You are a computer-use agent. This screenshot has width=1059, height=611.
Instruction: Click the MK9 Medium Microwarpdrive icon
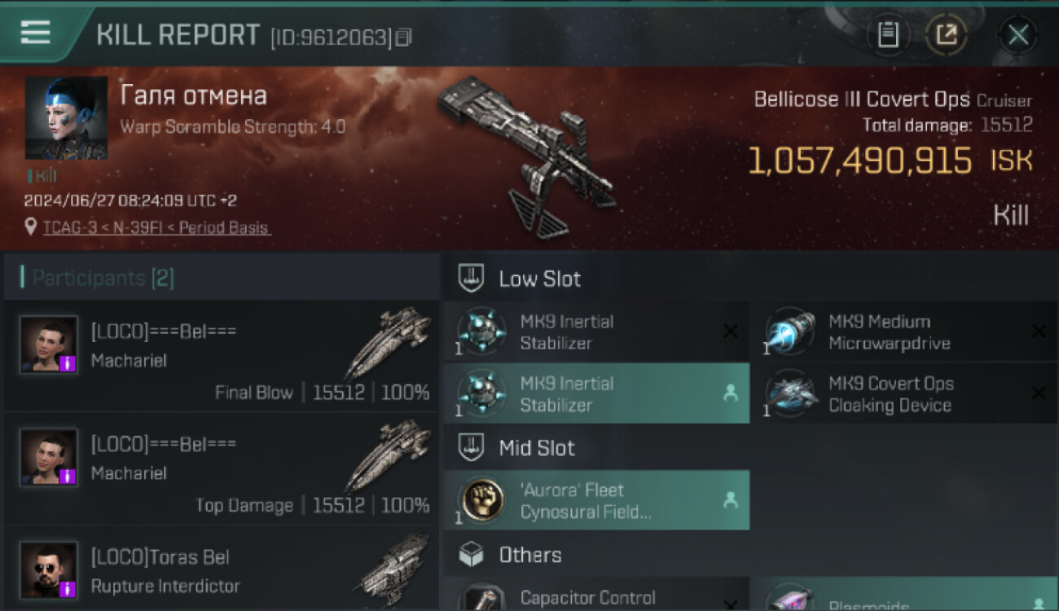click(790, 331)
